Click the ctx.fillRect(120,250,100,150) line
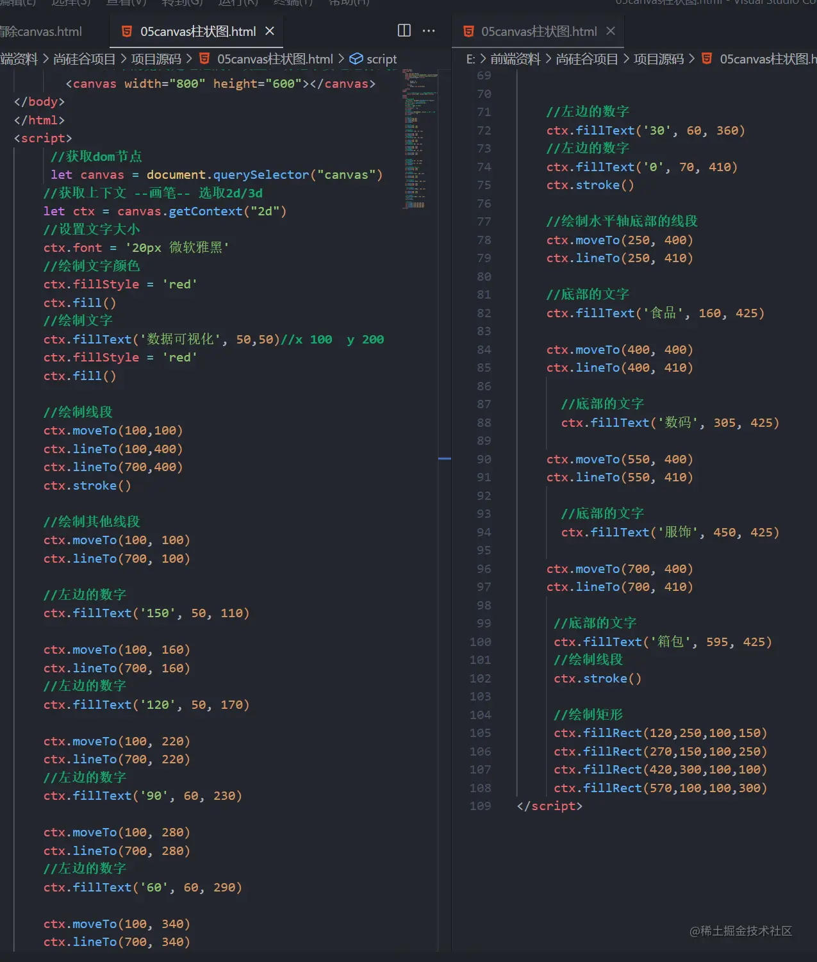This screenshot has height=962, width=817. click(x=661, y=733)
